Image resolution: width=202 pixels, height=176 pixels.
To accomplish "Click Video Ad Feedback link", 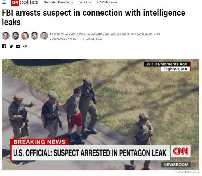I will [187, 172].
